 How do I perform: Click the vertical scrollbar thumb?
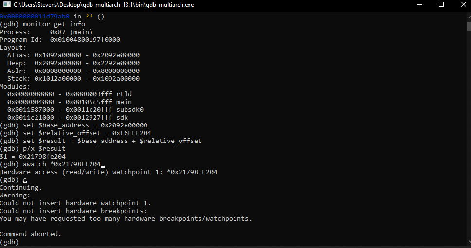coord(469,26)
